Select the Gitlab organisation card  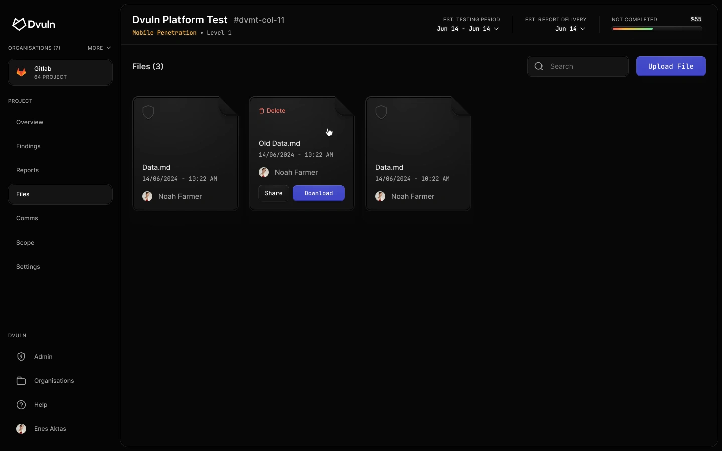tap(60, 72)
